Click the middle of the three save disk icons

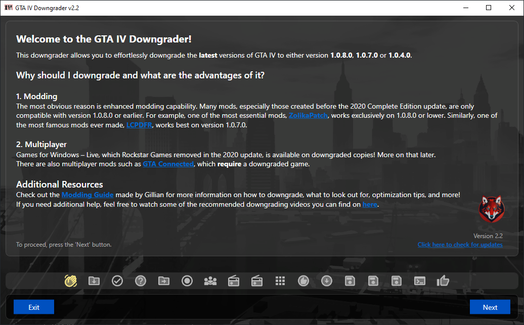[373, 281]
